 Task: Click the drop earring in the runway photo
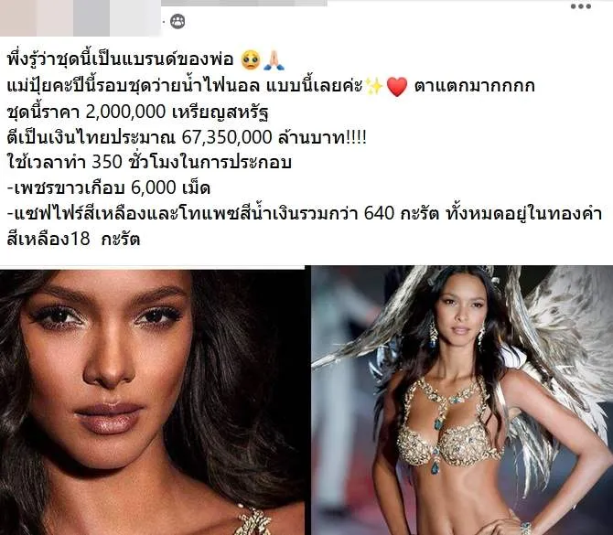(x=433, y=333)
